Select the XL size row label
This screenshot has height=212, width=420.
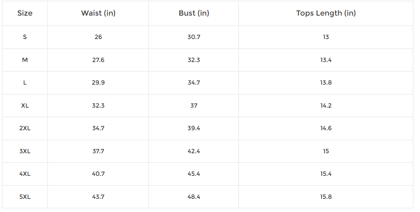(25, 106)
